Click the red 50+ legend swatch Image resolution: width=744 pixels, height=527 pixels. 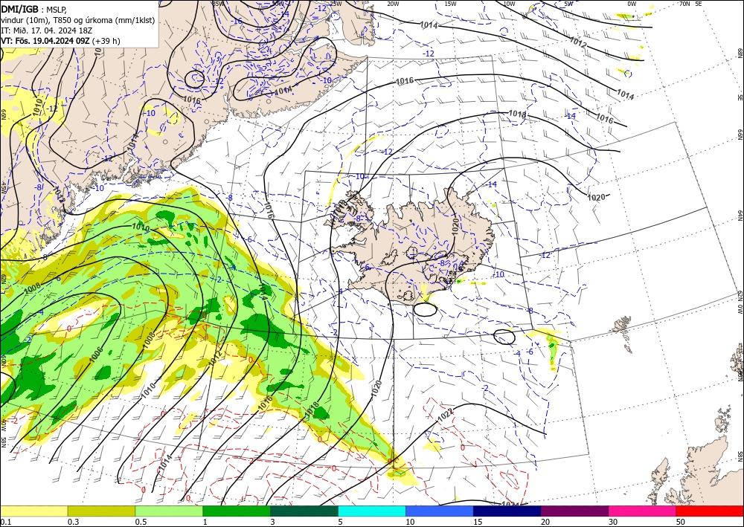pos(710,511)
